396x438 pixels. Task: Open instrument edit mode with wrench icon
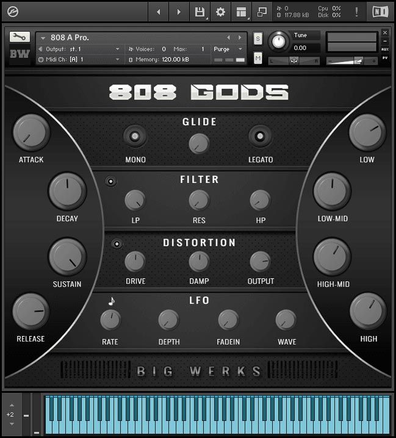[20, 37]
